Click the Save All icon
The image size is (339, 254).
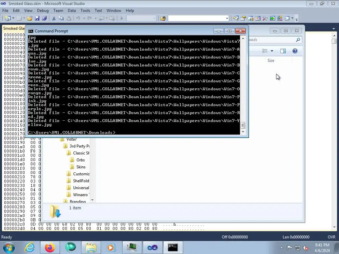click(44, 19)
